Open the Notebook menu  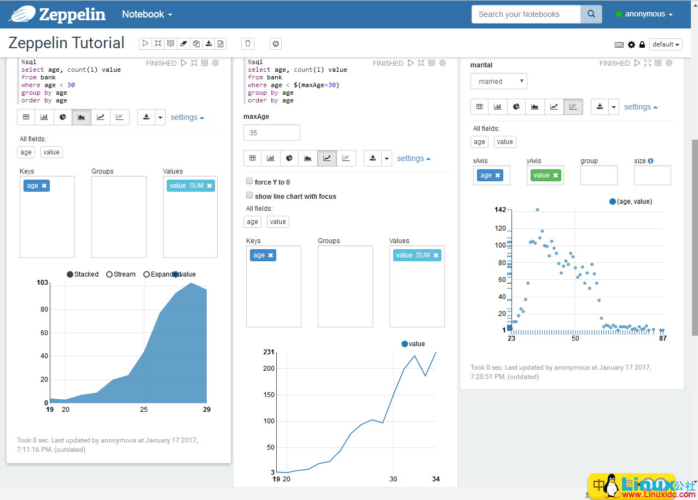pos(147,14)
